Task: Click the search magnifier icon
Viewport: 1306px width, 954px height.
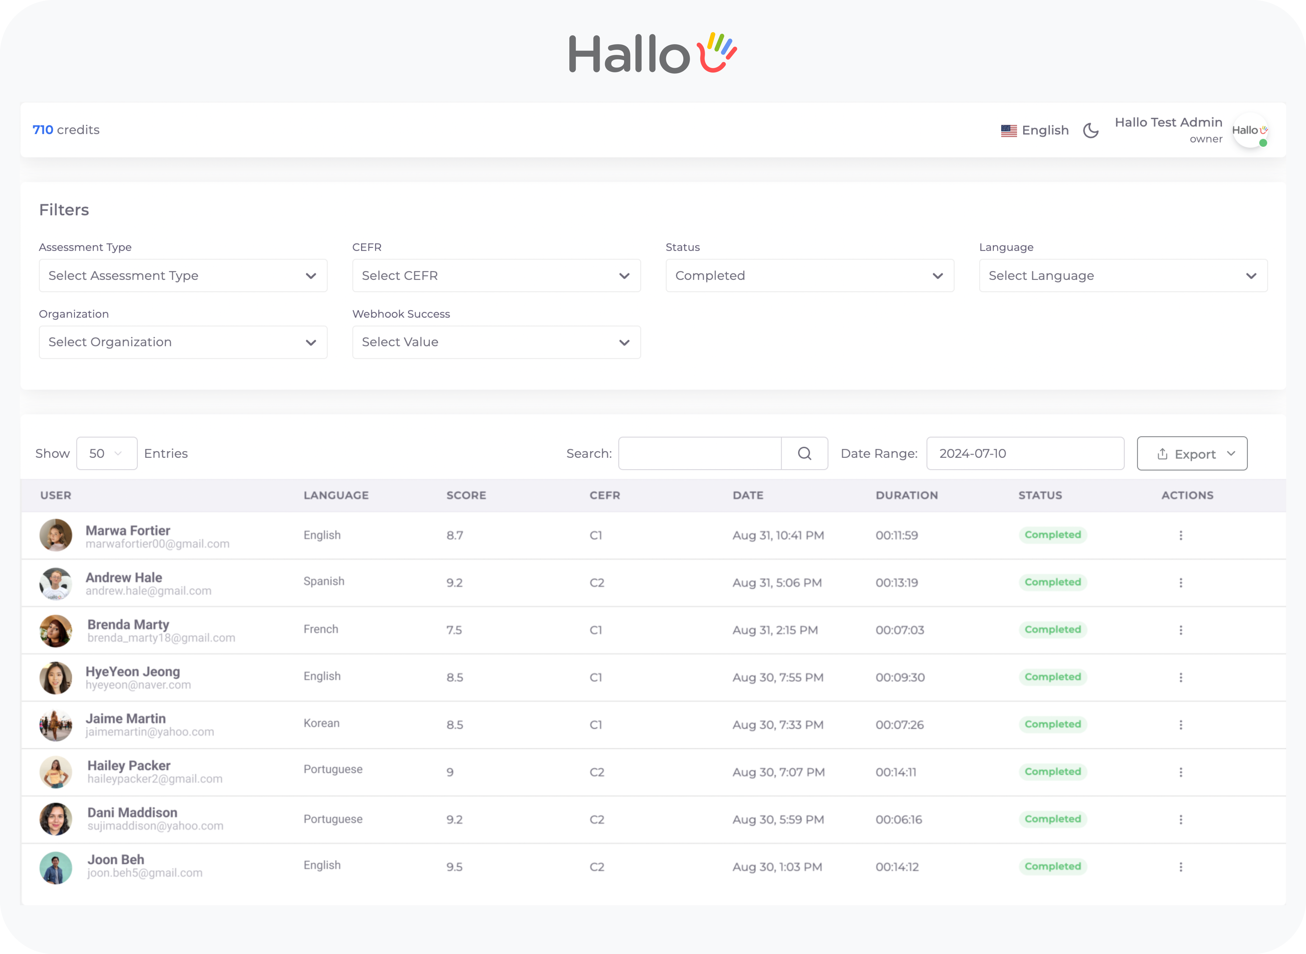Action: pos(804,453)
